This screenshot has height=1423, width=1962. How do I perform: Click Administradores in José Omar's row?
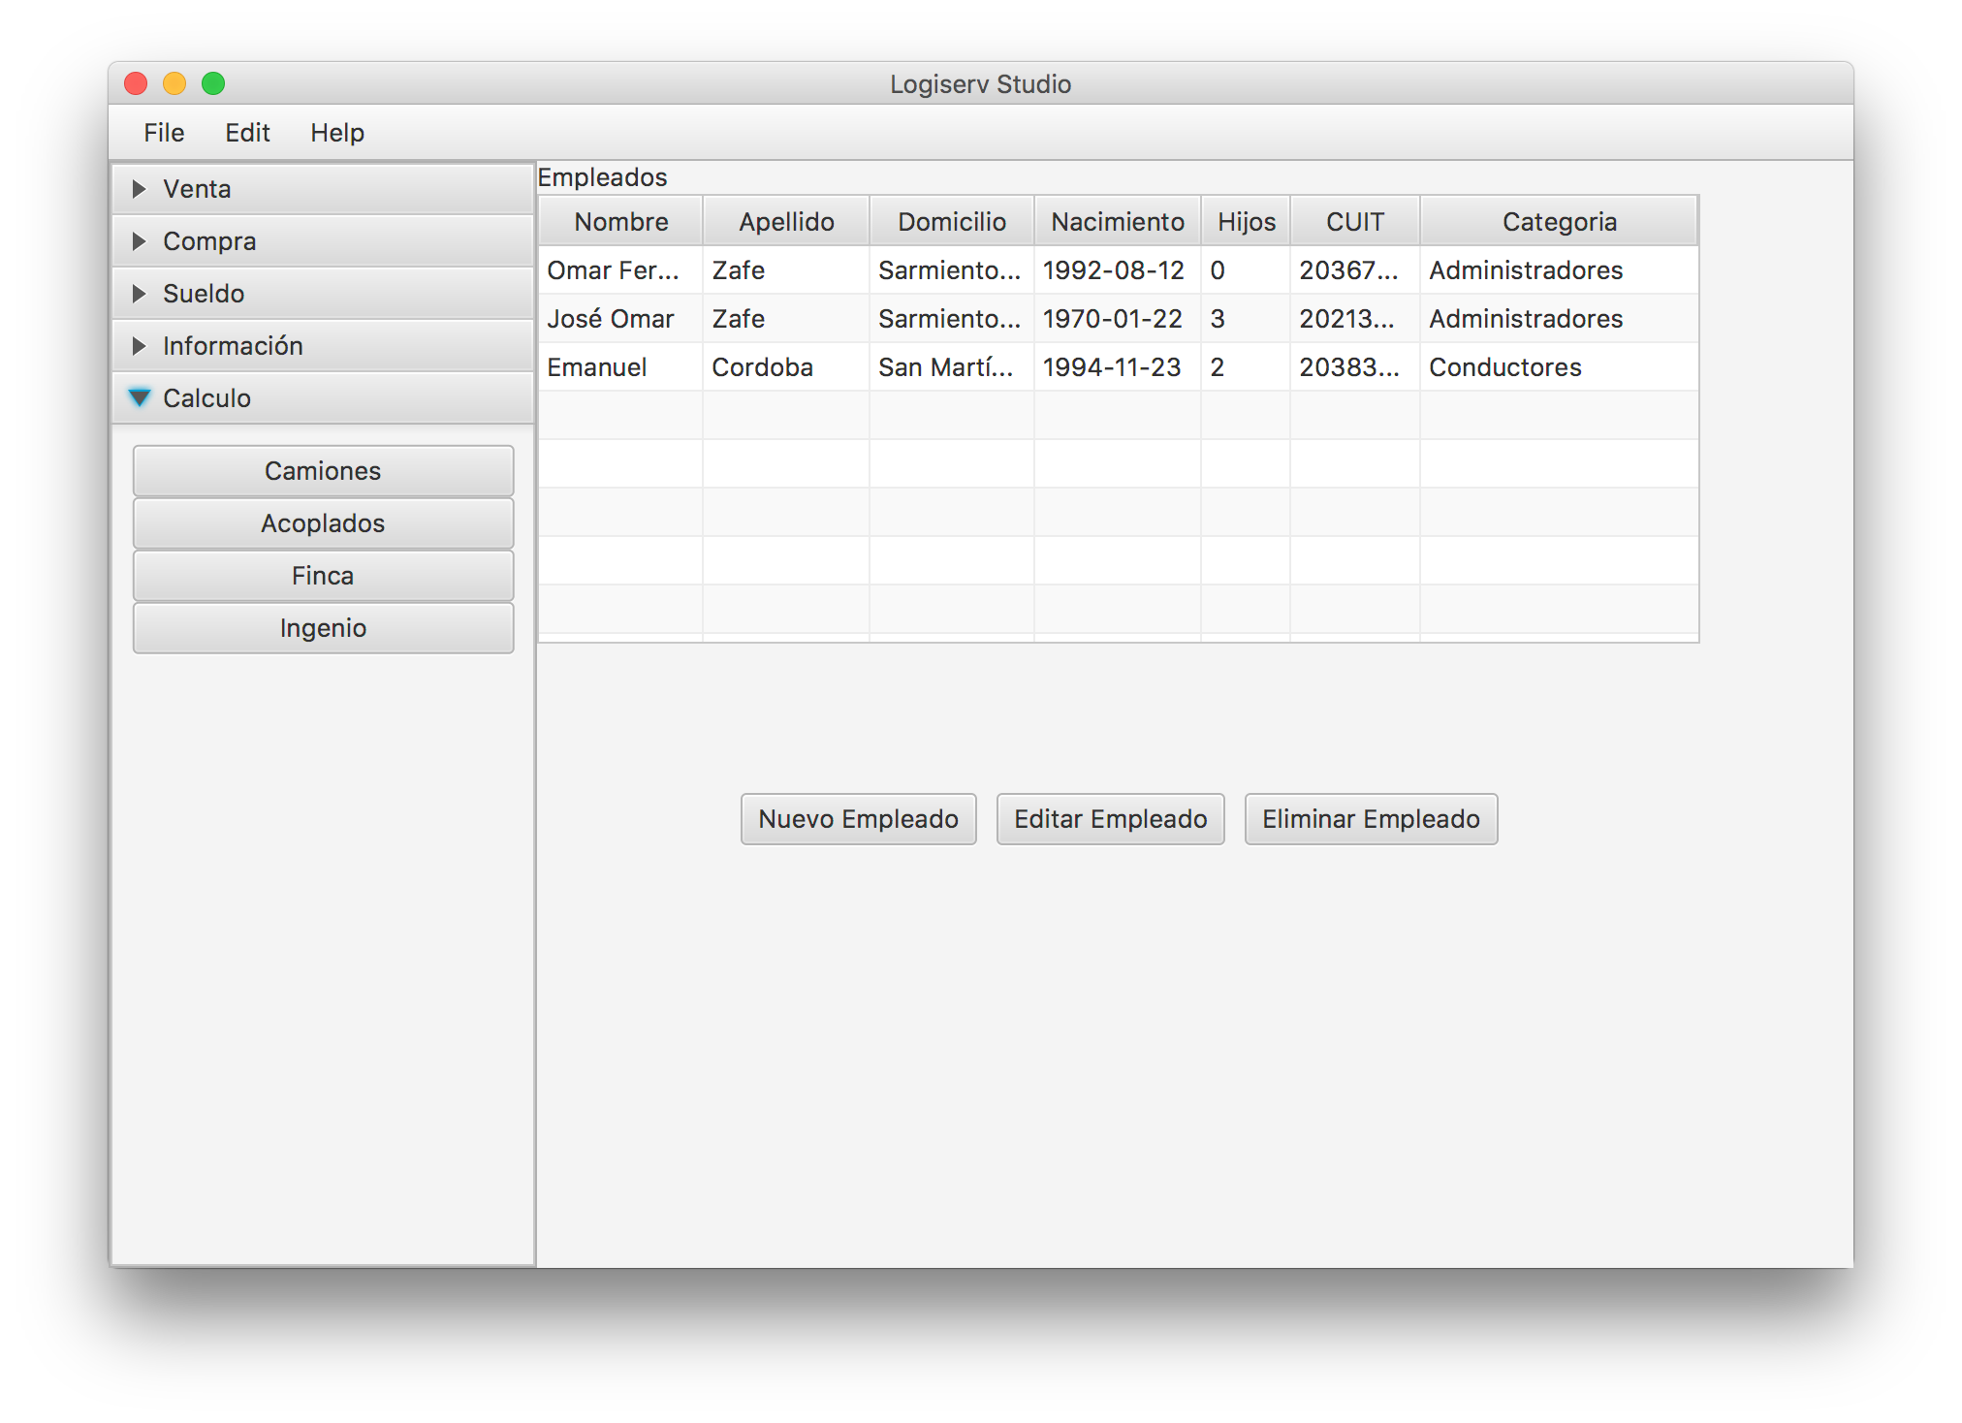click(x=1560, y=319)
